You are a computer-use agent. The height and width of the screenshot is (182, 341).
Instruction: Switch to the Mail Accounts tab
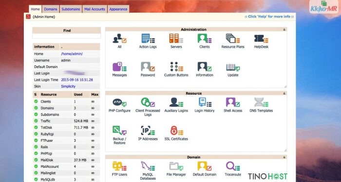pos(95,9)
